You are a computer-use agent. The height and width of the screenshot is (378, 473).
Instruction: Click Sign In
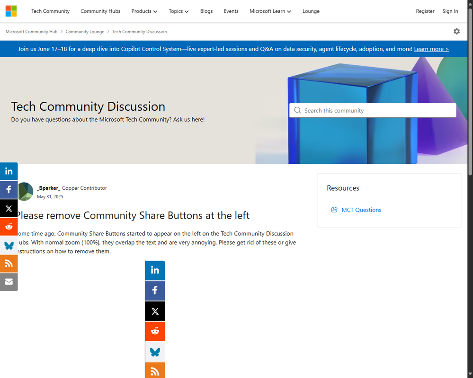click(x=450, y=11)
